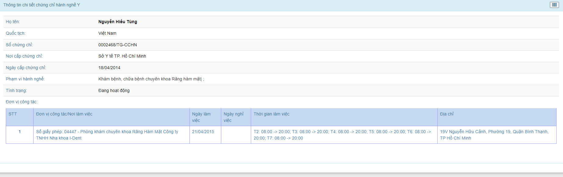Click the STT column header
The height and width of the screenshot is (177, 563).
click(x=13, y=114)
